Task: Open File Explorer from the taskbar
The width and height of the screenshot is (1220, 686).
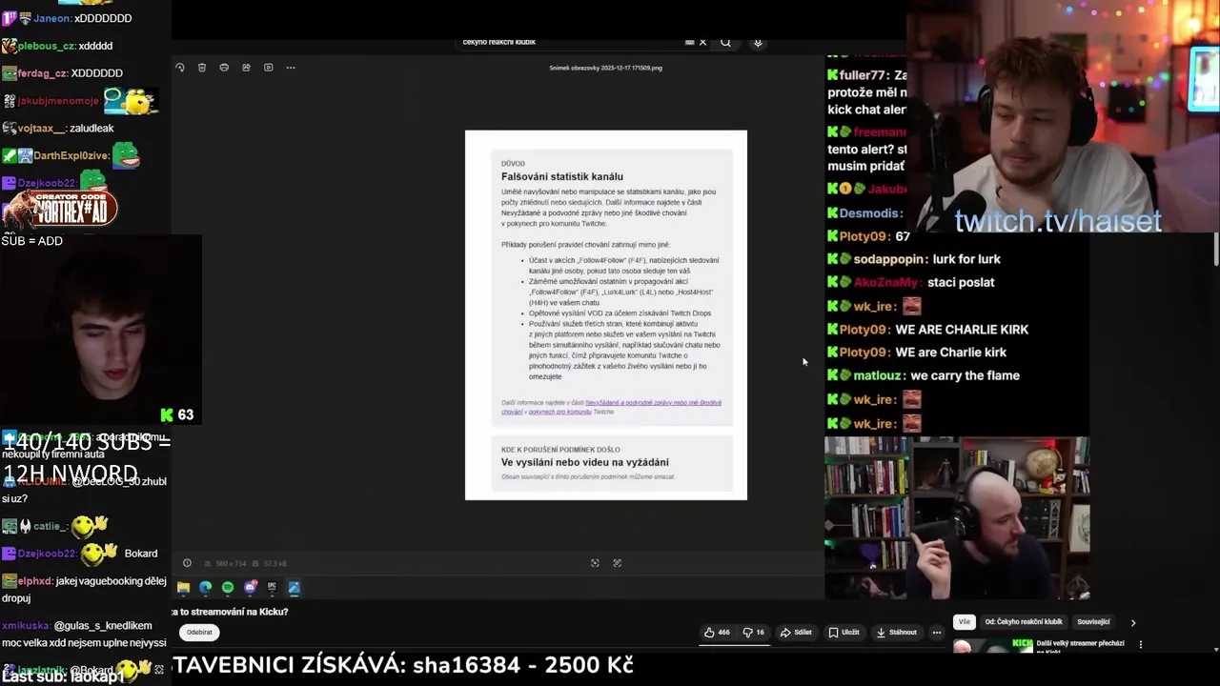Action: (x=183, y=588)
